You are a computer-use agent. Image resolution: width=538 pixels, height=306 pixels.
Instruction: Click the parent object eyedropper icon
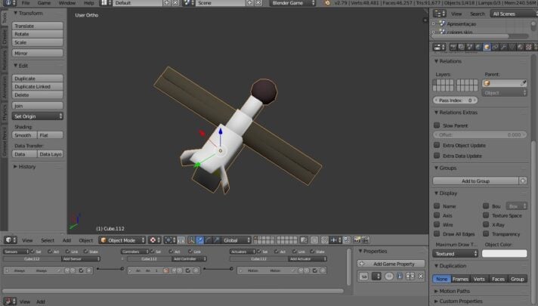[522, 83]
